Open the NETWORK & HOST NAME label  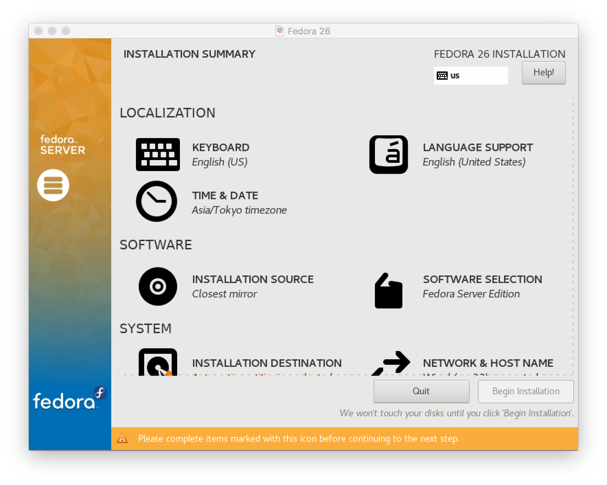(488, 363)
